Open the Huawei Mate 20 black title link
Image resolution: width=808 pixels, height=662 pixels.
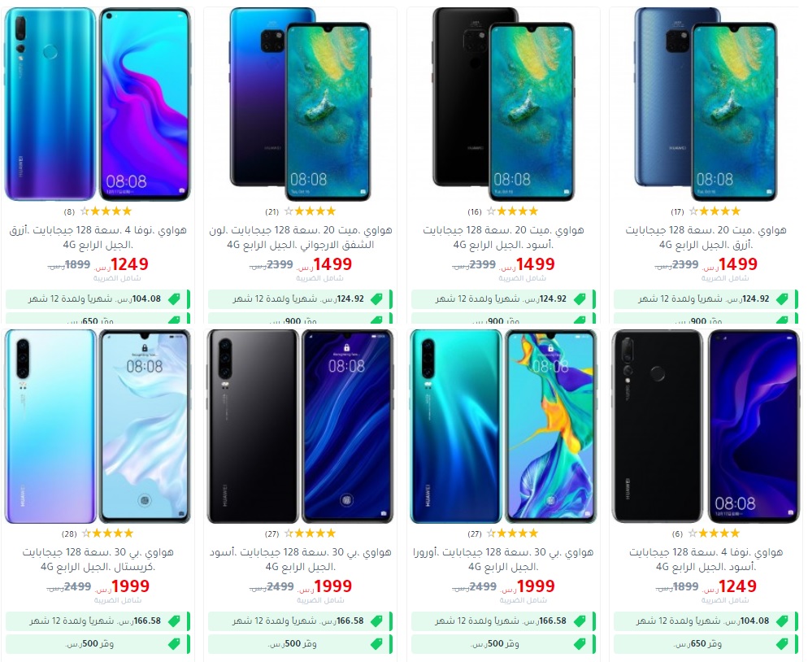pos(503,237)
